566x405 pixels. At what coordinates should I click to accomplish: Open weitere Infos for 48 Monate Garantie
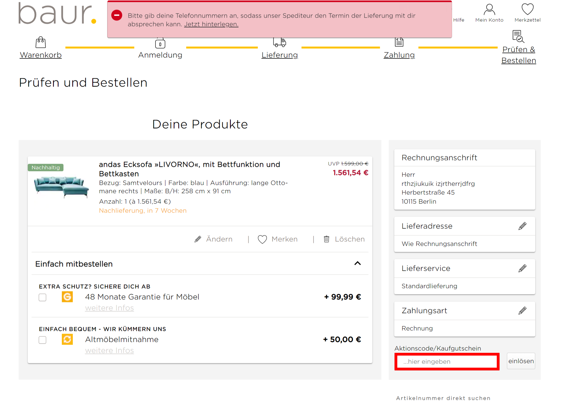pos(109,308)
